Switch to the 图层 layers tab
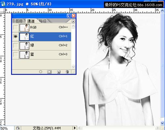This screenshot has height=130, width=165. [19, 21]
